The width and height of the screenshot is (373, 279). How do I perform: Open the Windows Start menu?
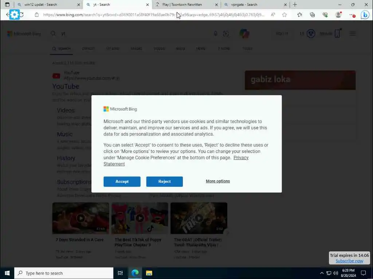[7, 273]
